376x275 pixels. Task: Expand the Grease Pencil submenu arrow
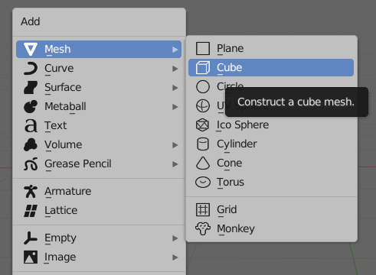click(175, 164)
